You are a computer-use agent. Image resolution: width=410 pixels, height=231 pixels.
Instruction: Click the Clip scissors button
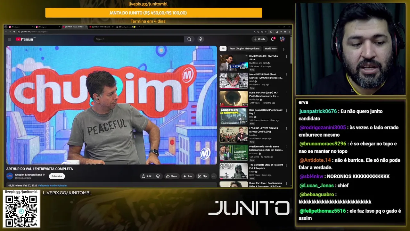(202, 176)
